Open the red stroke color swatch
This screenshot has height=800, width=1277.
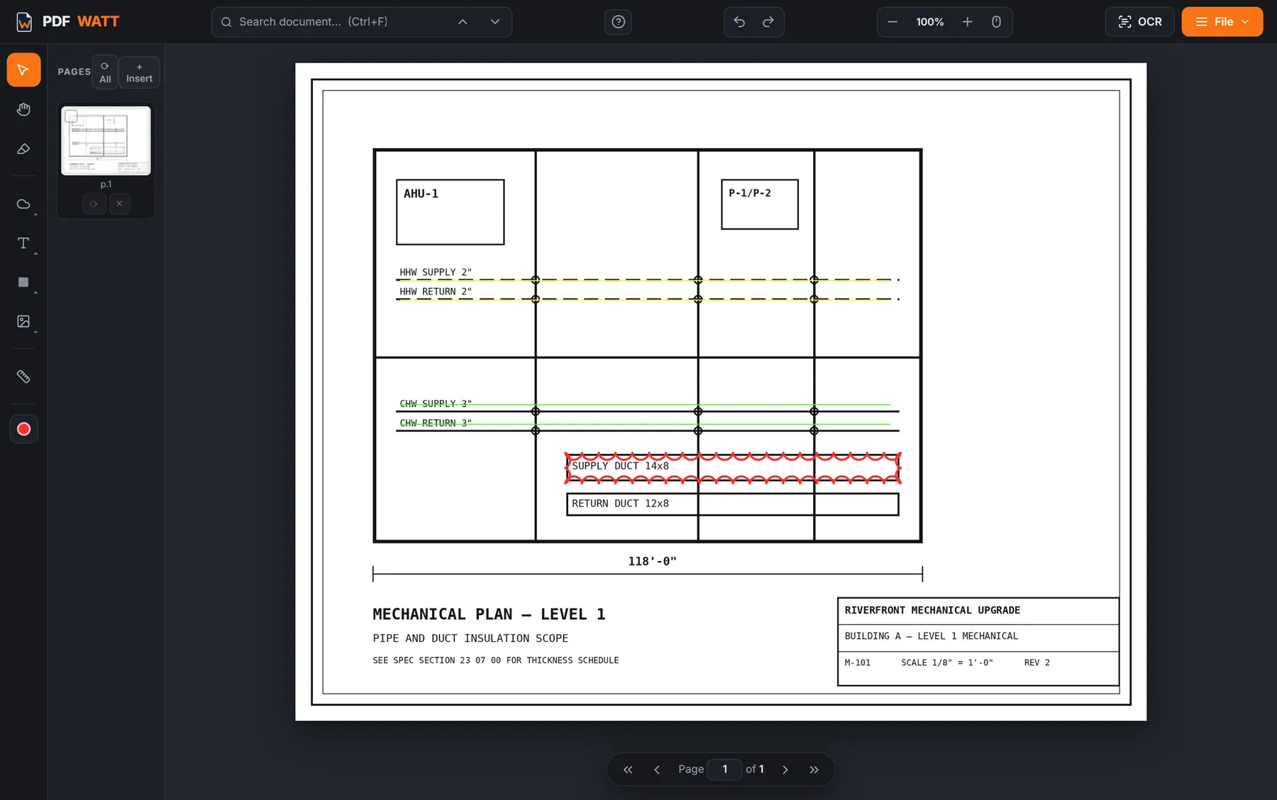pos(23,429)
